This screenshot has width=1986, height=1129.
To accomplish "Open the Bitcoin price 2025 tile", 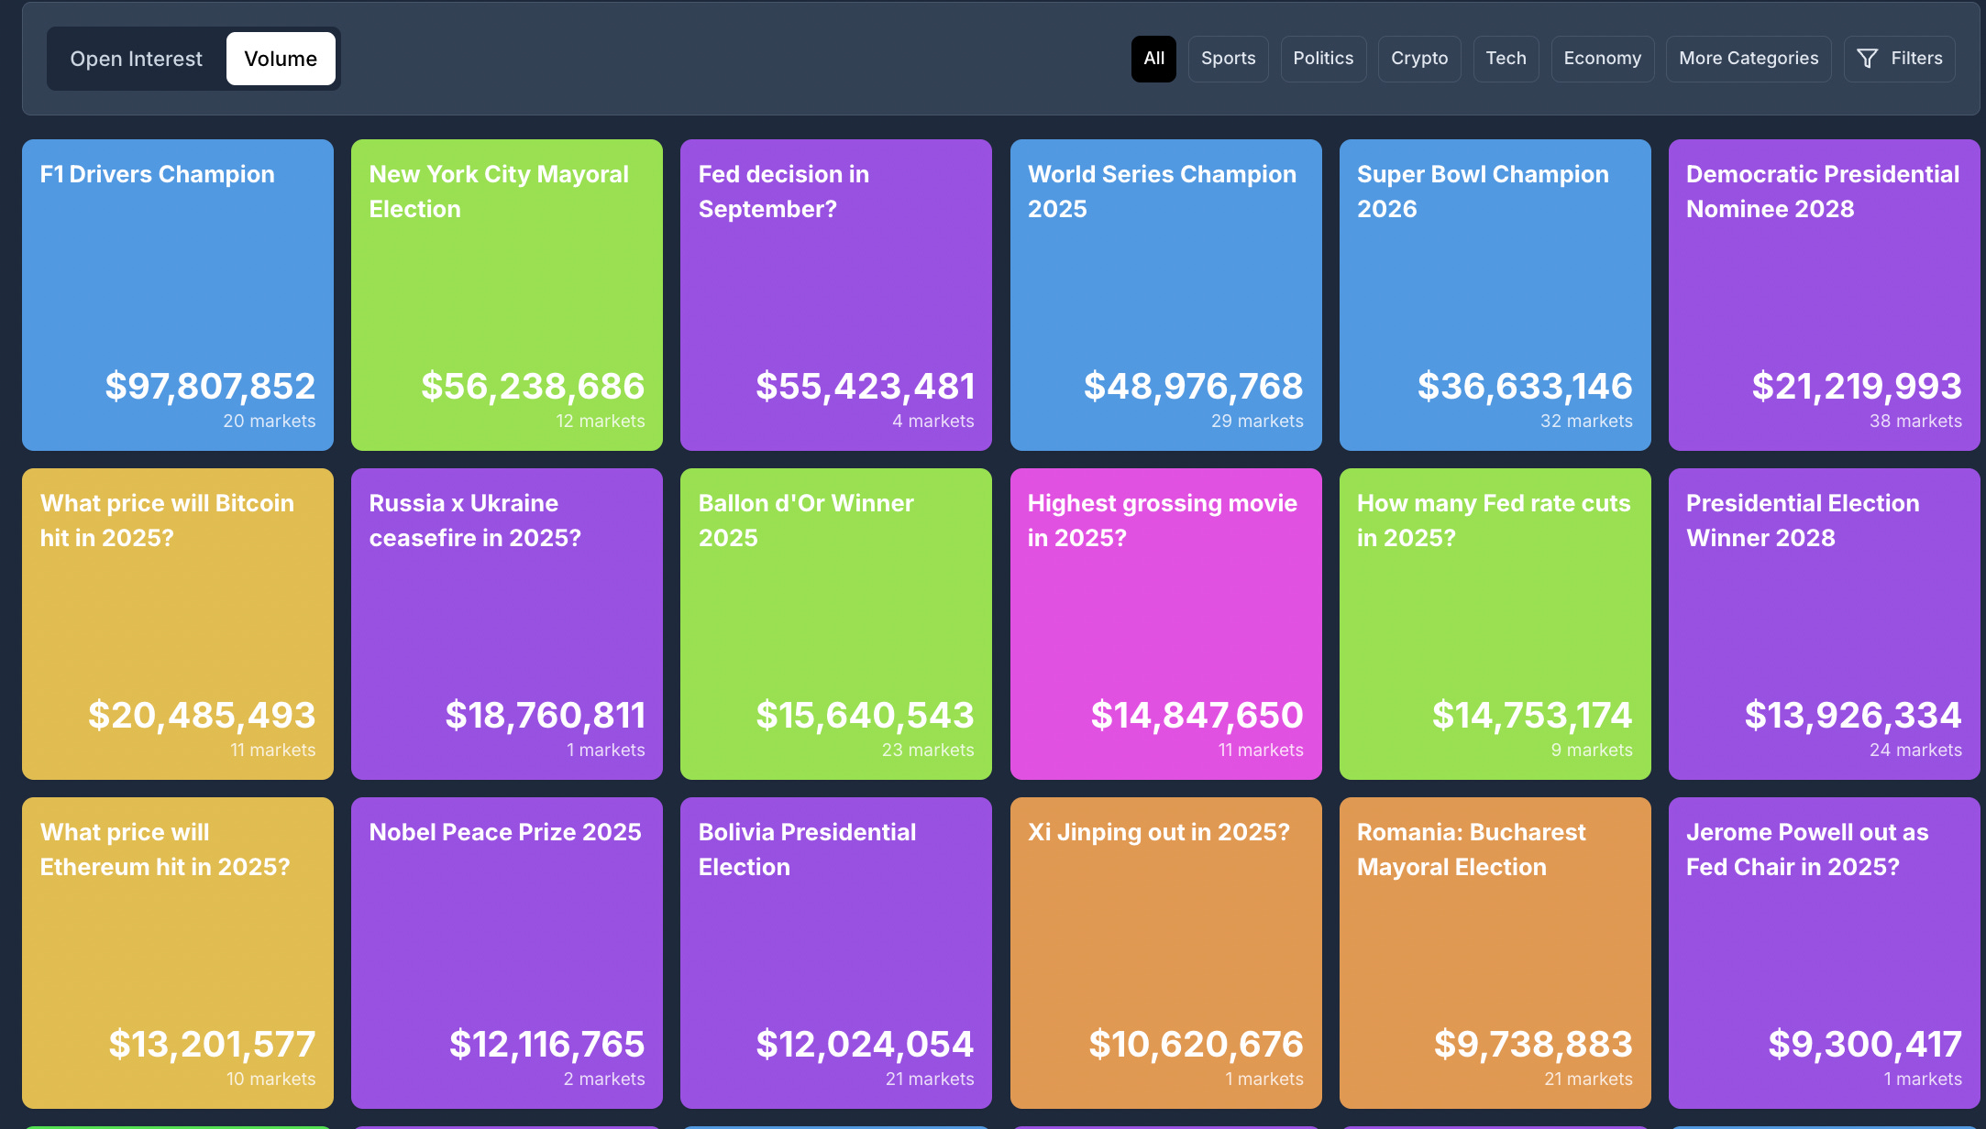I will coord(178,623).
